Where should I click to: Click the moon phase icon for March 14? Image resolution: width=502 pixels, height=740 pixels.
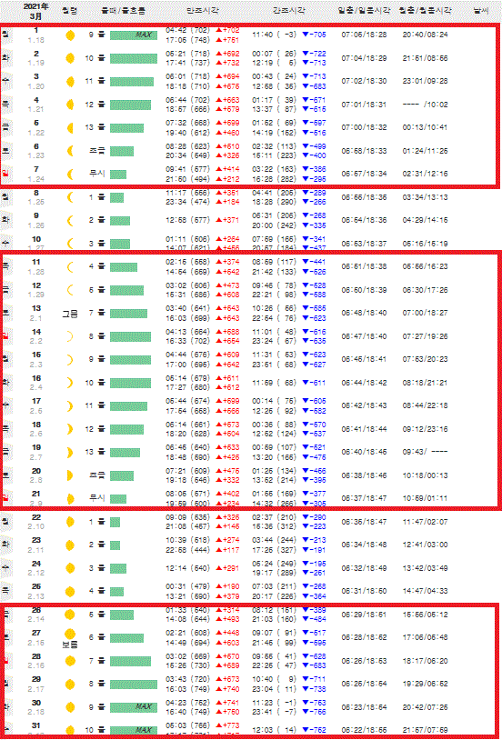[x=70, y=336]
